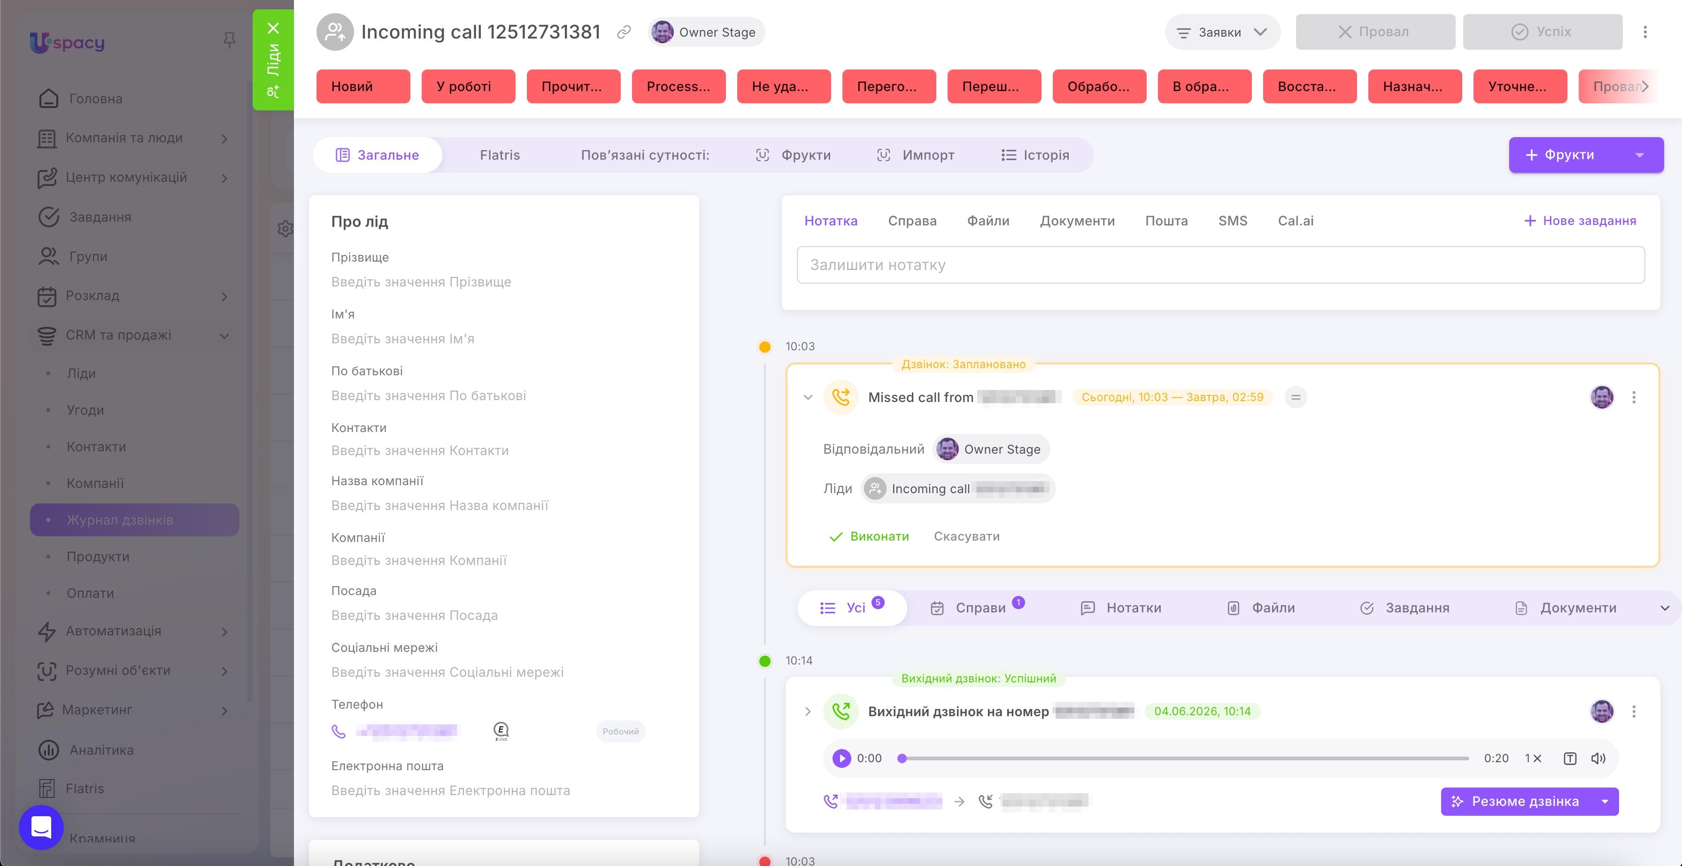The width and height of the screenshot is (1682, 866).
Task: Open Intercom chat bubble
Action: [41, 827]
